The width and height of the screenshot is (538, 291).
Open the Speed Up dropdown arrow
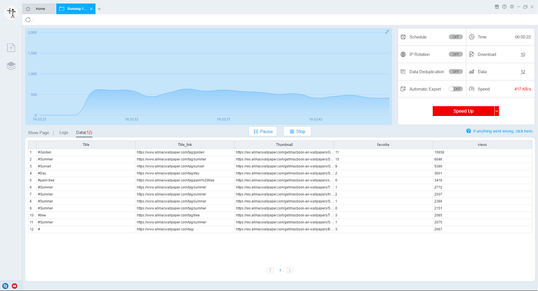tap(496, 111)
